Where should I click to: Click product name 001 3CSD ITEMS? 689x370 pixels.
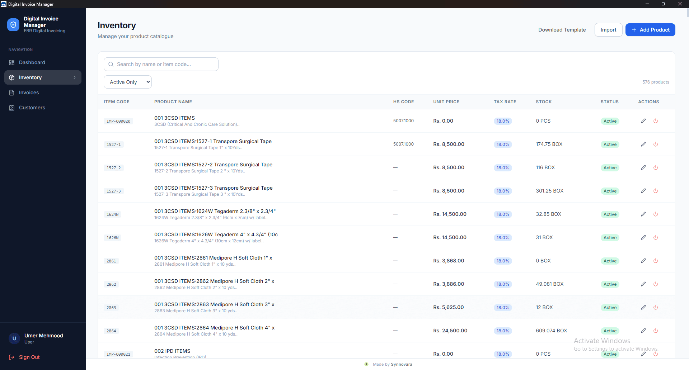(174, 118)
